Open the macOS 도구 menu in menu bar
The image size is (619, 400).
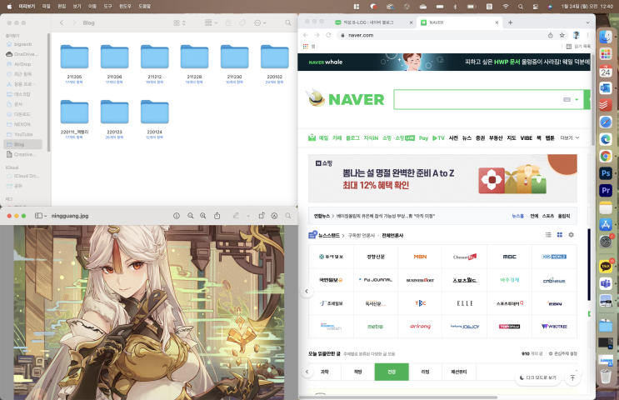pyautogui.click(x=108, y=7)
